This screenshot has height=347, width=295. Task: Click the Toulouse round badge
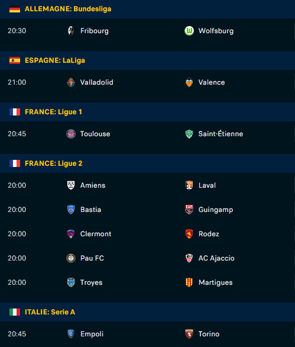click(x=71, y=134)
